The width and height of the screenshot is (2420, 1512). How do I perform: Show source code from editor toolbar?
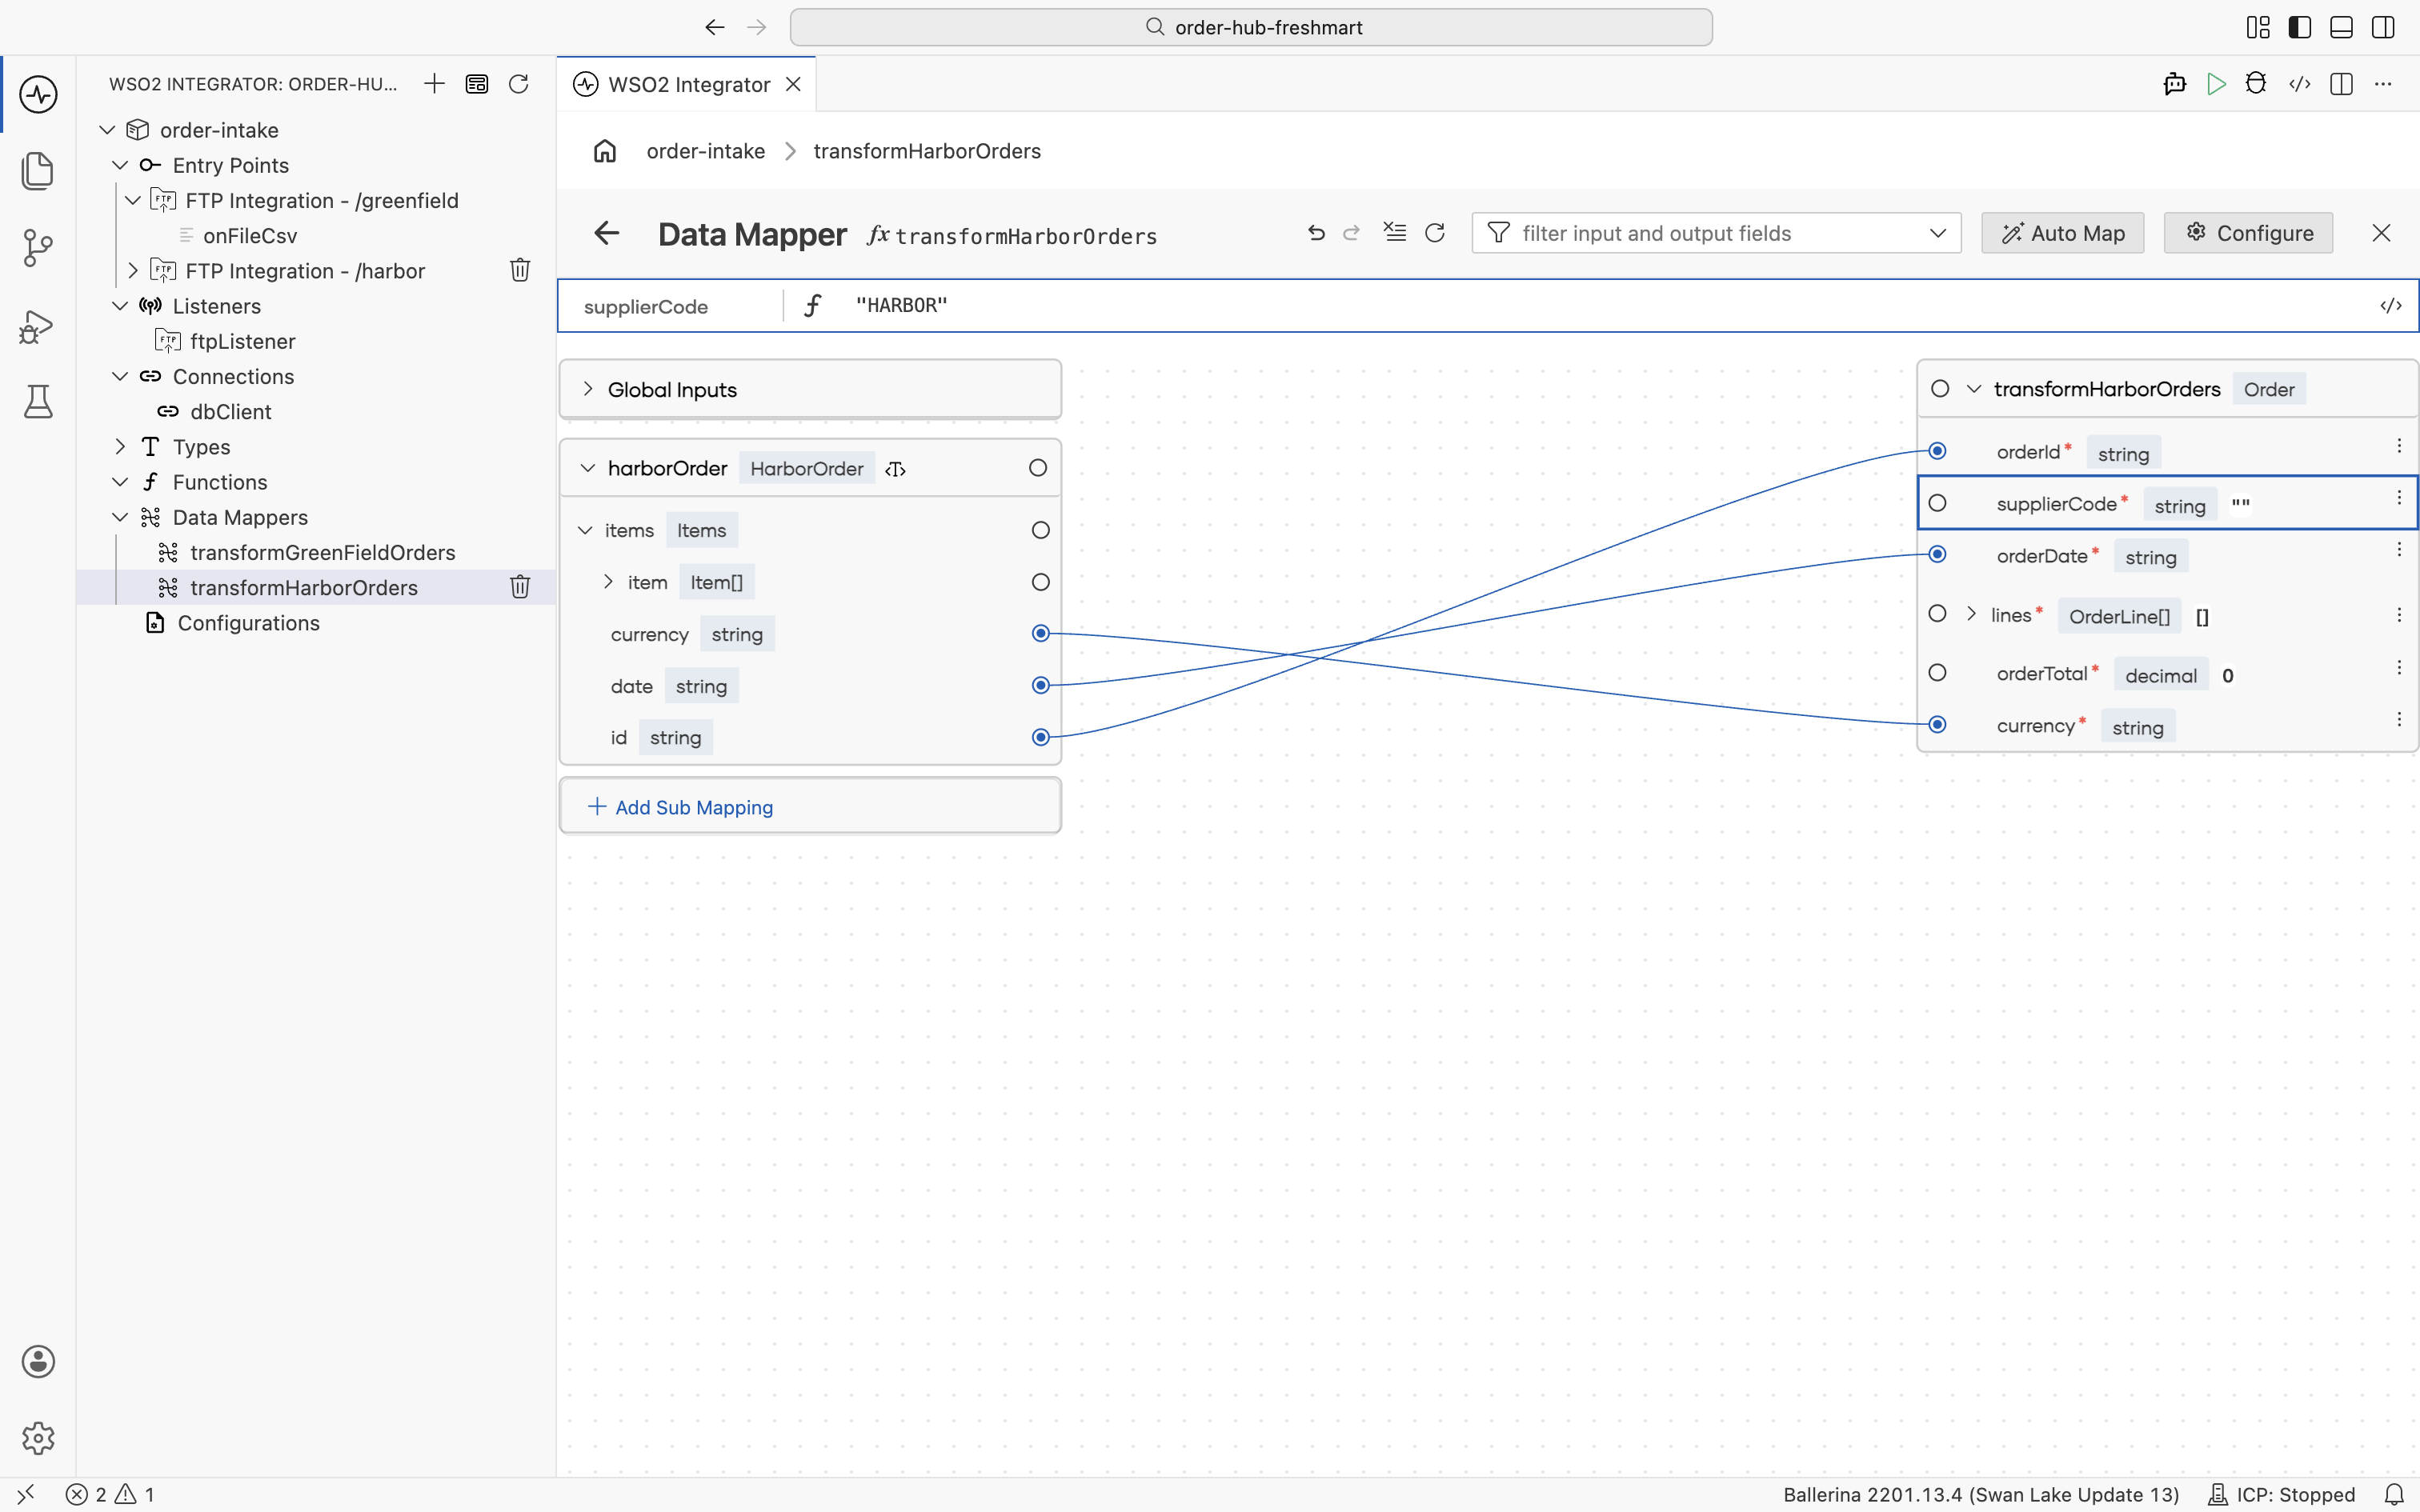pos(2300,84)
